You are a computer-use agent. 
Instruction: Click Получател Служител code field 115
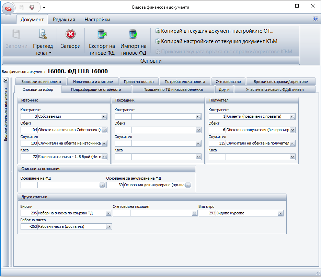(217, 143)
